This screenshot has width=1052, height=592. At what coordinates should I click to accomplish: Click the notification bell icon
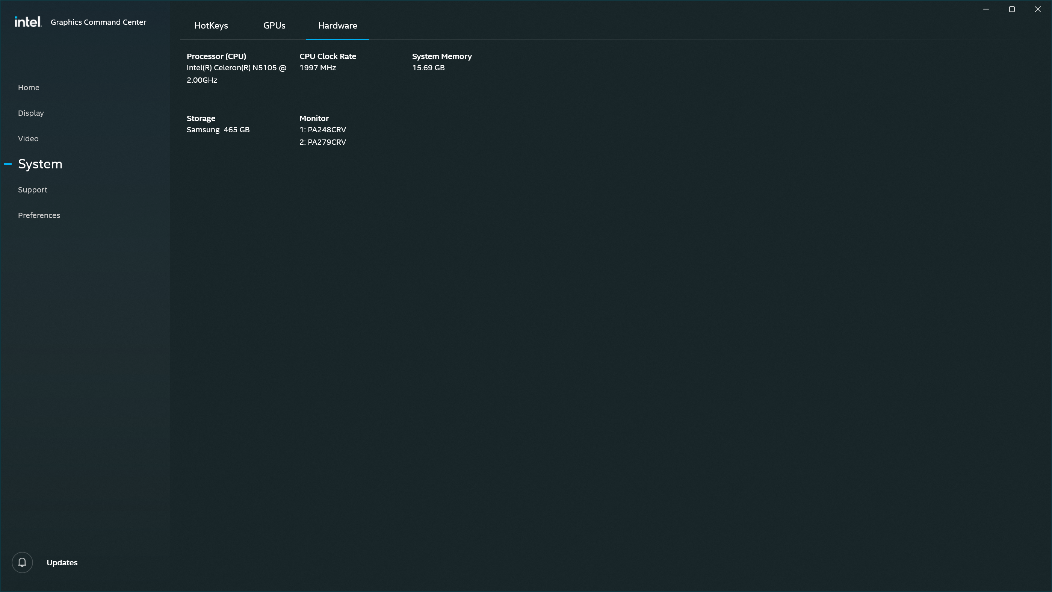22,563
